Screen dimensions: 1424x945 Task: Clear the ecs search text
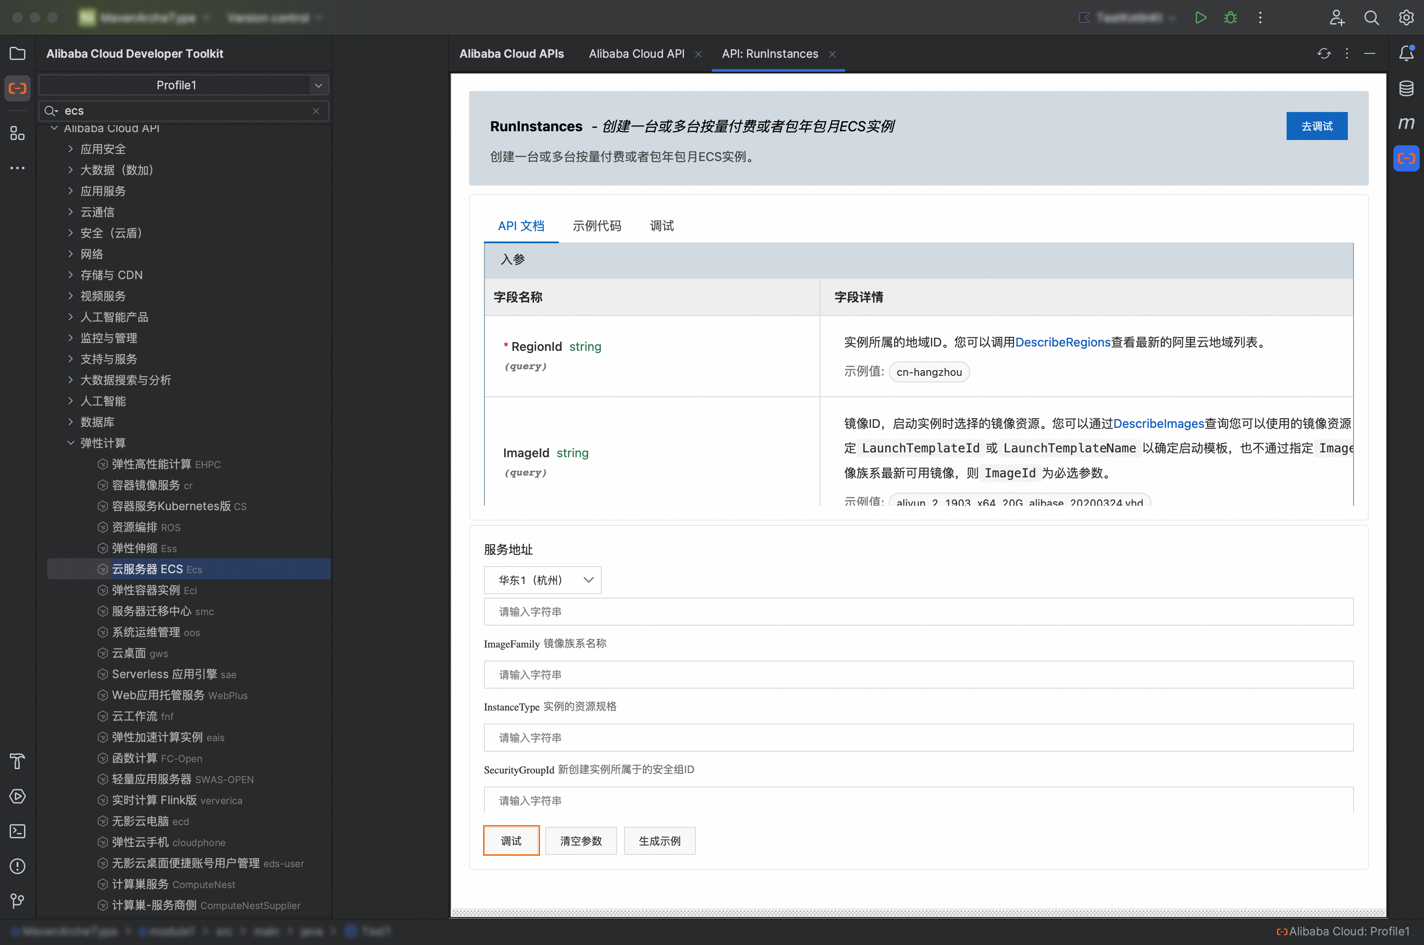pos(316,111)
